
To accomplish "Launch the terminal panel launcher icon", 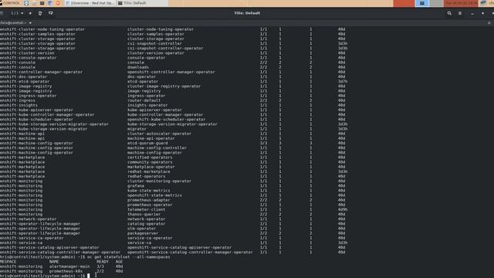I will pyautogui.click(x=42, y=3).
